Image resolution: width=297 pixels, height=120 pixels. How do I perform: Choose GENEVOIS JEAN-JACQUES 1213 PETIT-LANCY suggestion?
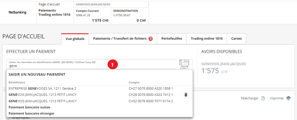point(43,101)
